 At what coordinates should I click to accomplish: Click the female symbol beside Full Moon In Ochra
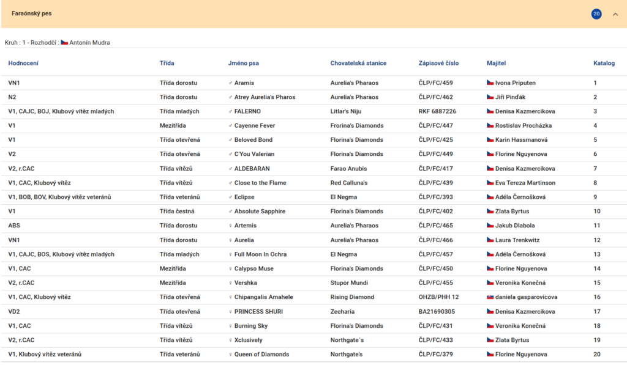(230, 254)
